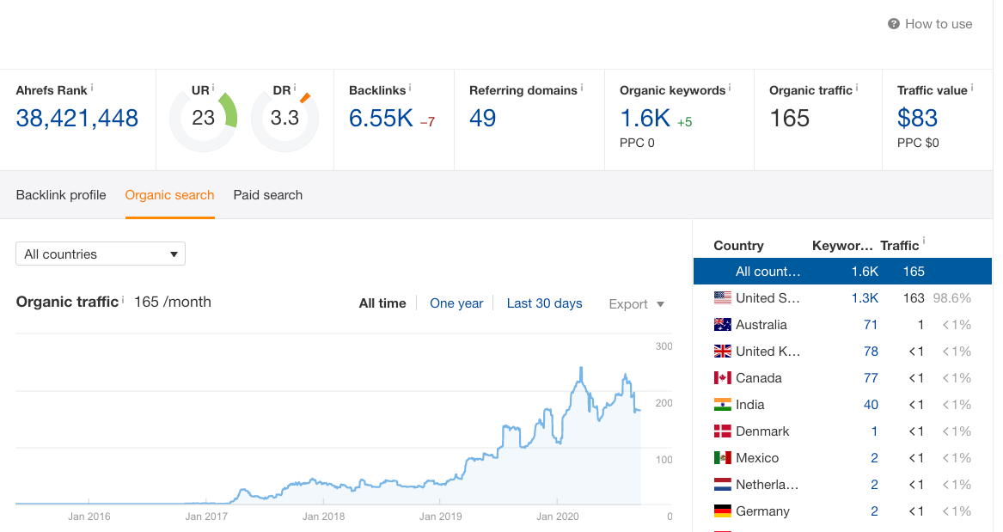
Task: Click Traffic value $83
Action: (x=917, y=119)
